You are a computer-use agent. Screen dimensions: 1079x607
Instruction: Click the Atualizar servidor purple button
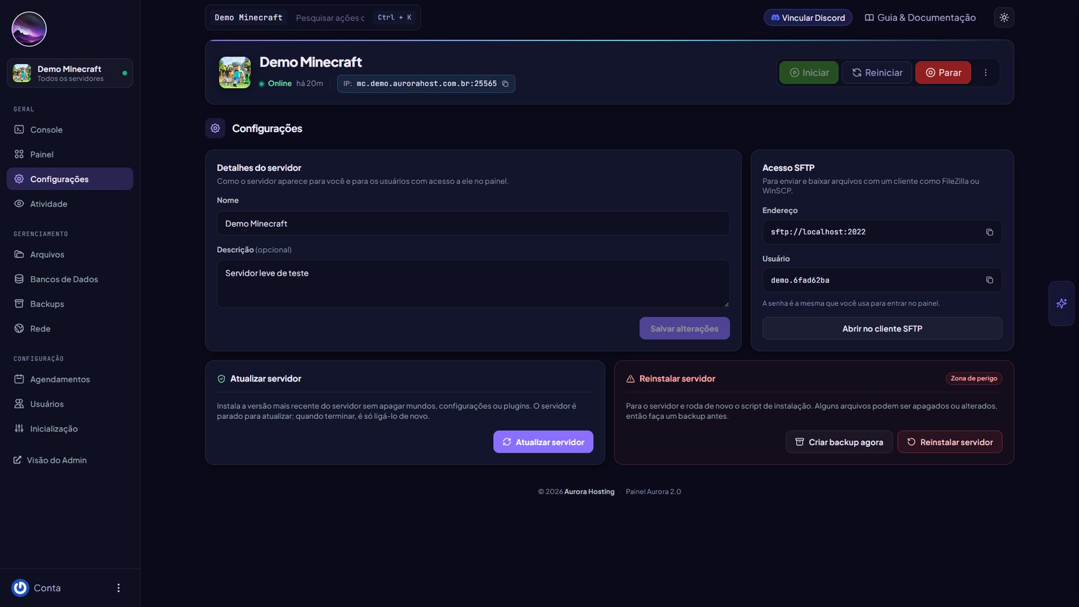pyautogui.click(x=543, y=442)
